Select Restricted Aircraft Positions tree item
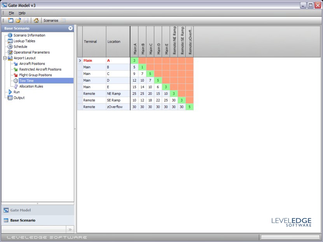Viewport: 323px width, 242px height. click(x=40, y=70)
